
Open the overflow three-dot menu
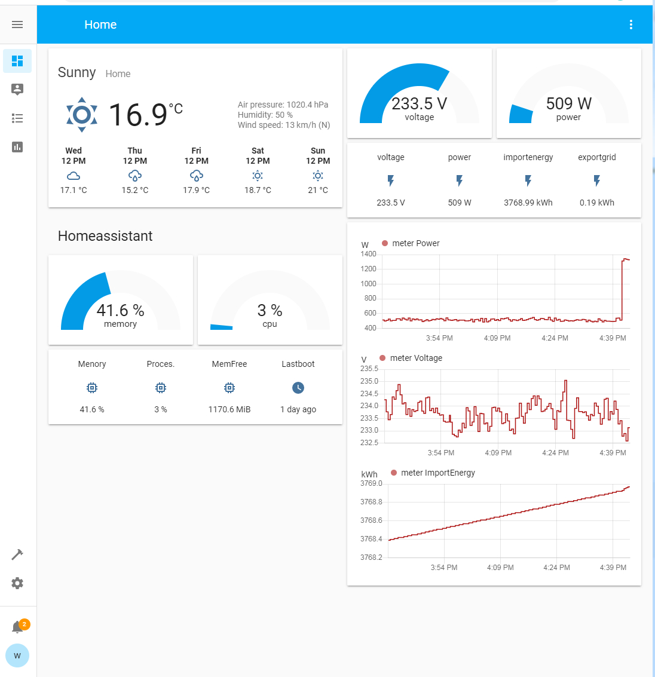click(631, 24)
